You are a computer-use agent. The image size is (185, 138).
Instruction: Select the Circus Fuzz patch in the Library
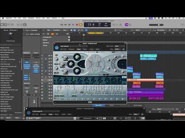pyautogui.click(x=4, y=69)
